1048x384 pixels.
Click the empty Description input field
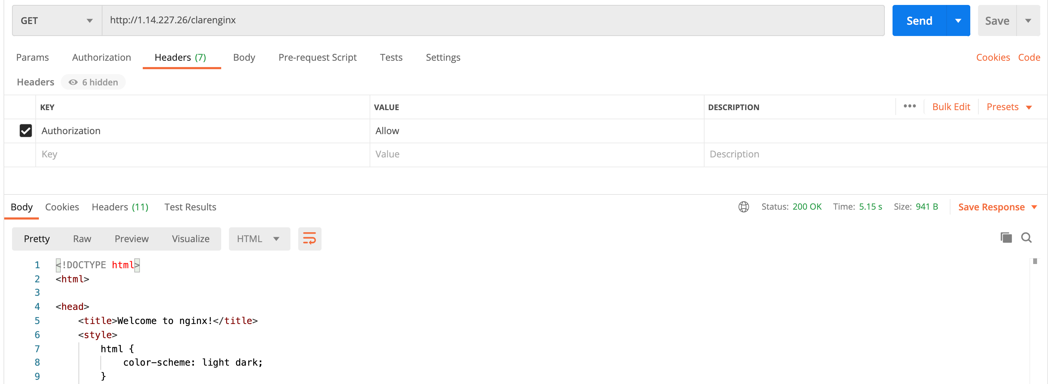point(875,155)
